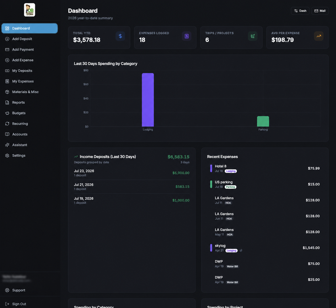Click the Lodging tag under skylog
This screenshot has height=308, width=336.
(231, 251)
